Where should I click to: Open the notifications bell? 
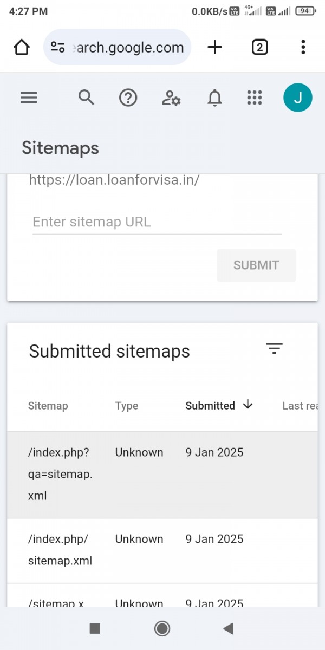point(215,97)
